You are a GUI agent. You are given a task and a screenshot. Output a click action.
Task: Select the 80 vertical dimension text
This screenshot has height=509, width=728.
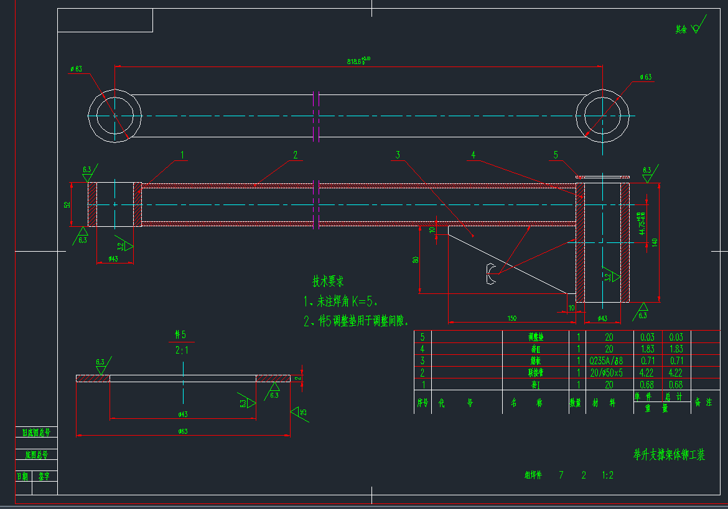coord(416,260)
